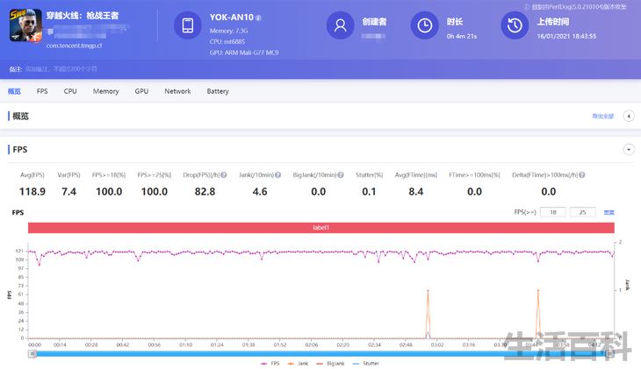
Task: Collapse the FPS section chevron
Action: coord(629,149)
